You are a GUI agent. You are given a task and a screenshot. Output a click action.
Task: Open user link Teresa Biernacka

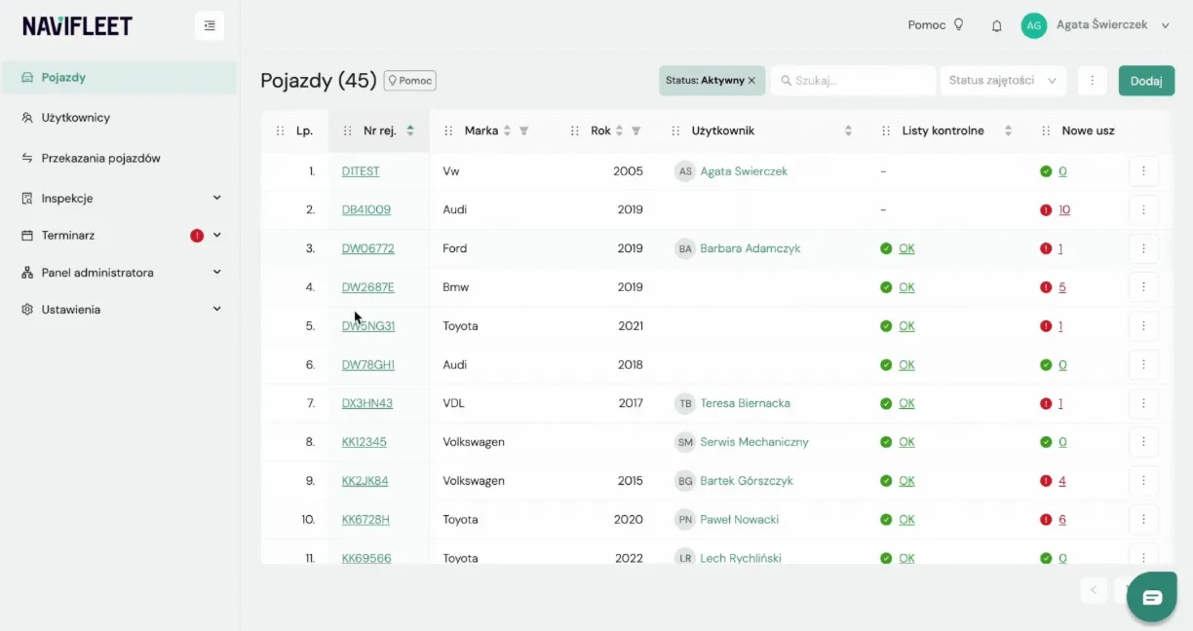pyautogui.click(x=746, y=403)
